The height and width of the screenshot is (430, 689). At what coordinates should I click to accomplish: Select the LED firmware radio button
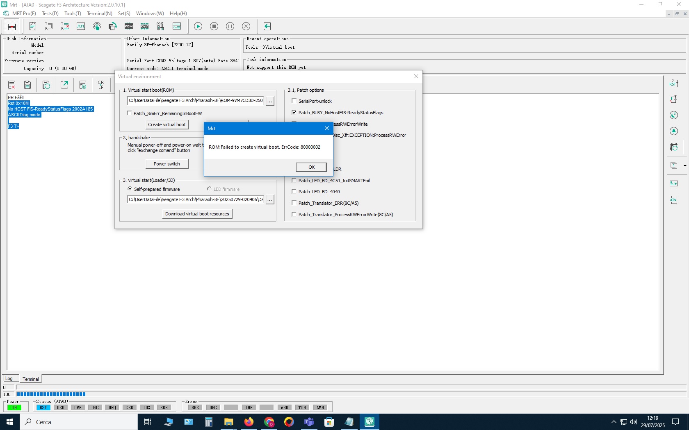pyautogui.click(x=209, y=189)
